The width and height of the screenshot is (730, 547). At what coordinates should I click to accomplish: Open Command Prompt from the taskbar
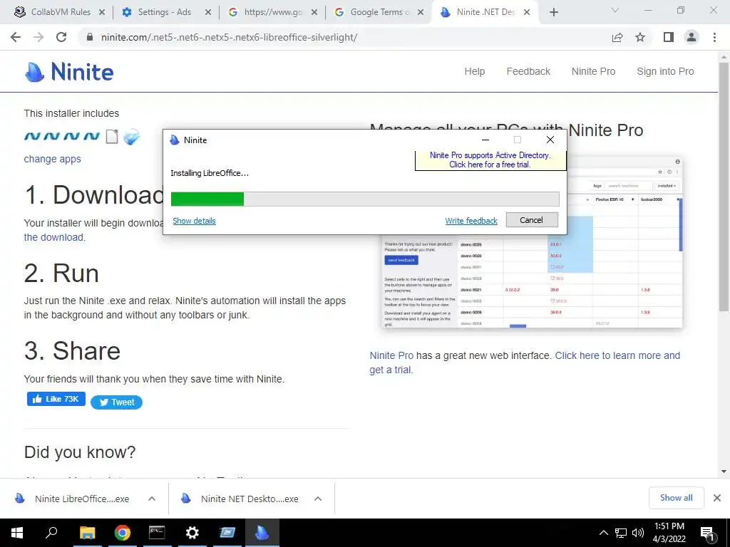[x=157, y=533]
